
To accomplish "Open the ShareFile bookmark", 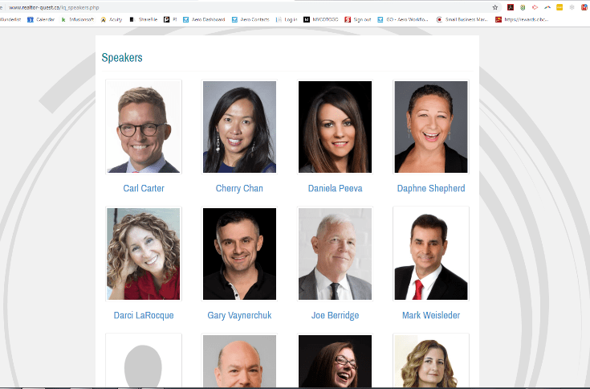I will click(144, 19).
